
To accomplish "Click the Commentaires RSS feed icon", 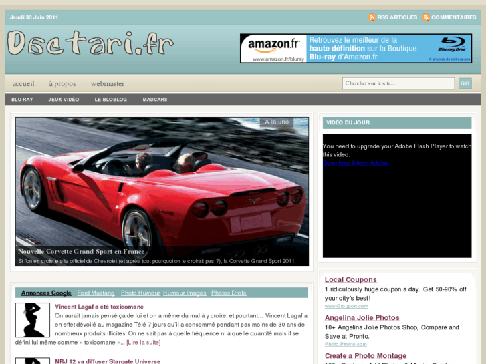I will (x=426, y=17).
